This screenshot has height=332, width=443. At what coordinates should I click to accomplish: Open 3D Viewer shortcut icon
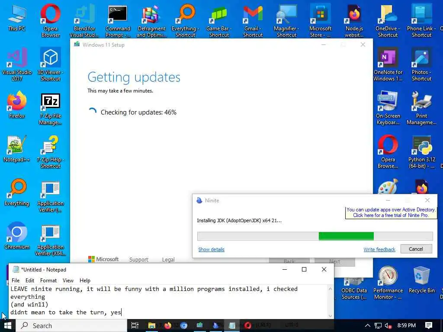pyautogui.click(x=50, y=64)
